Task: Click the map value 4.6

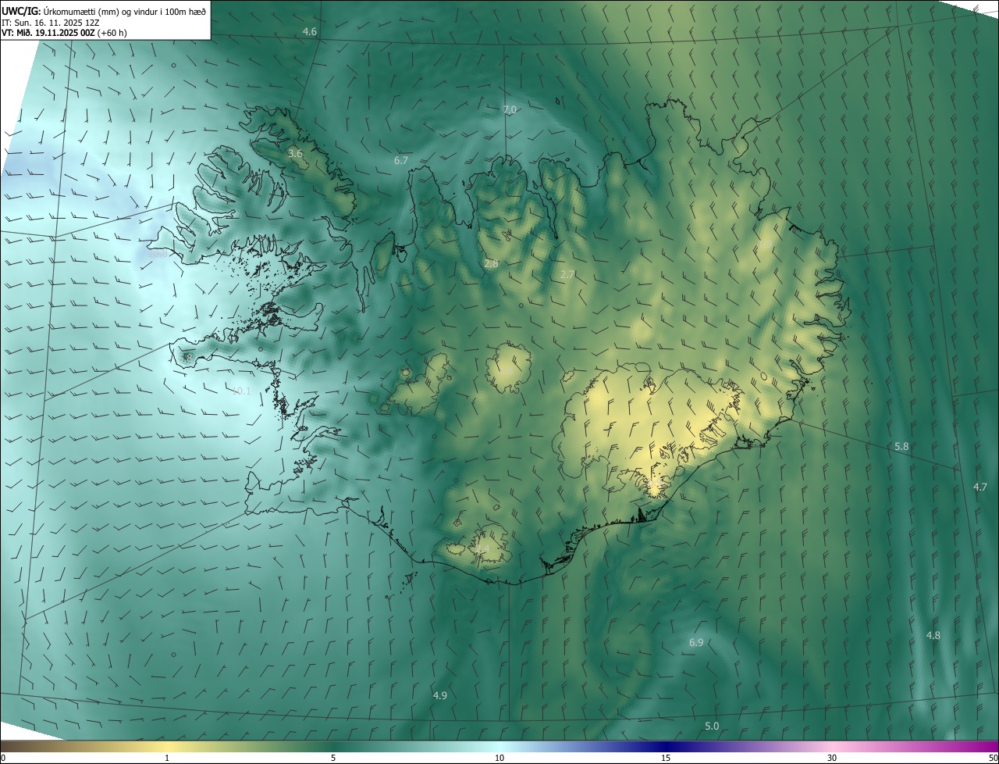Action: coord(310,32)
